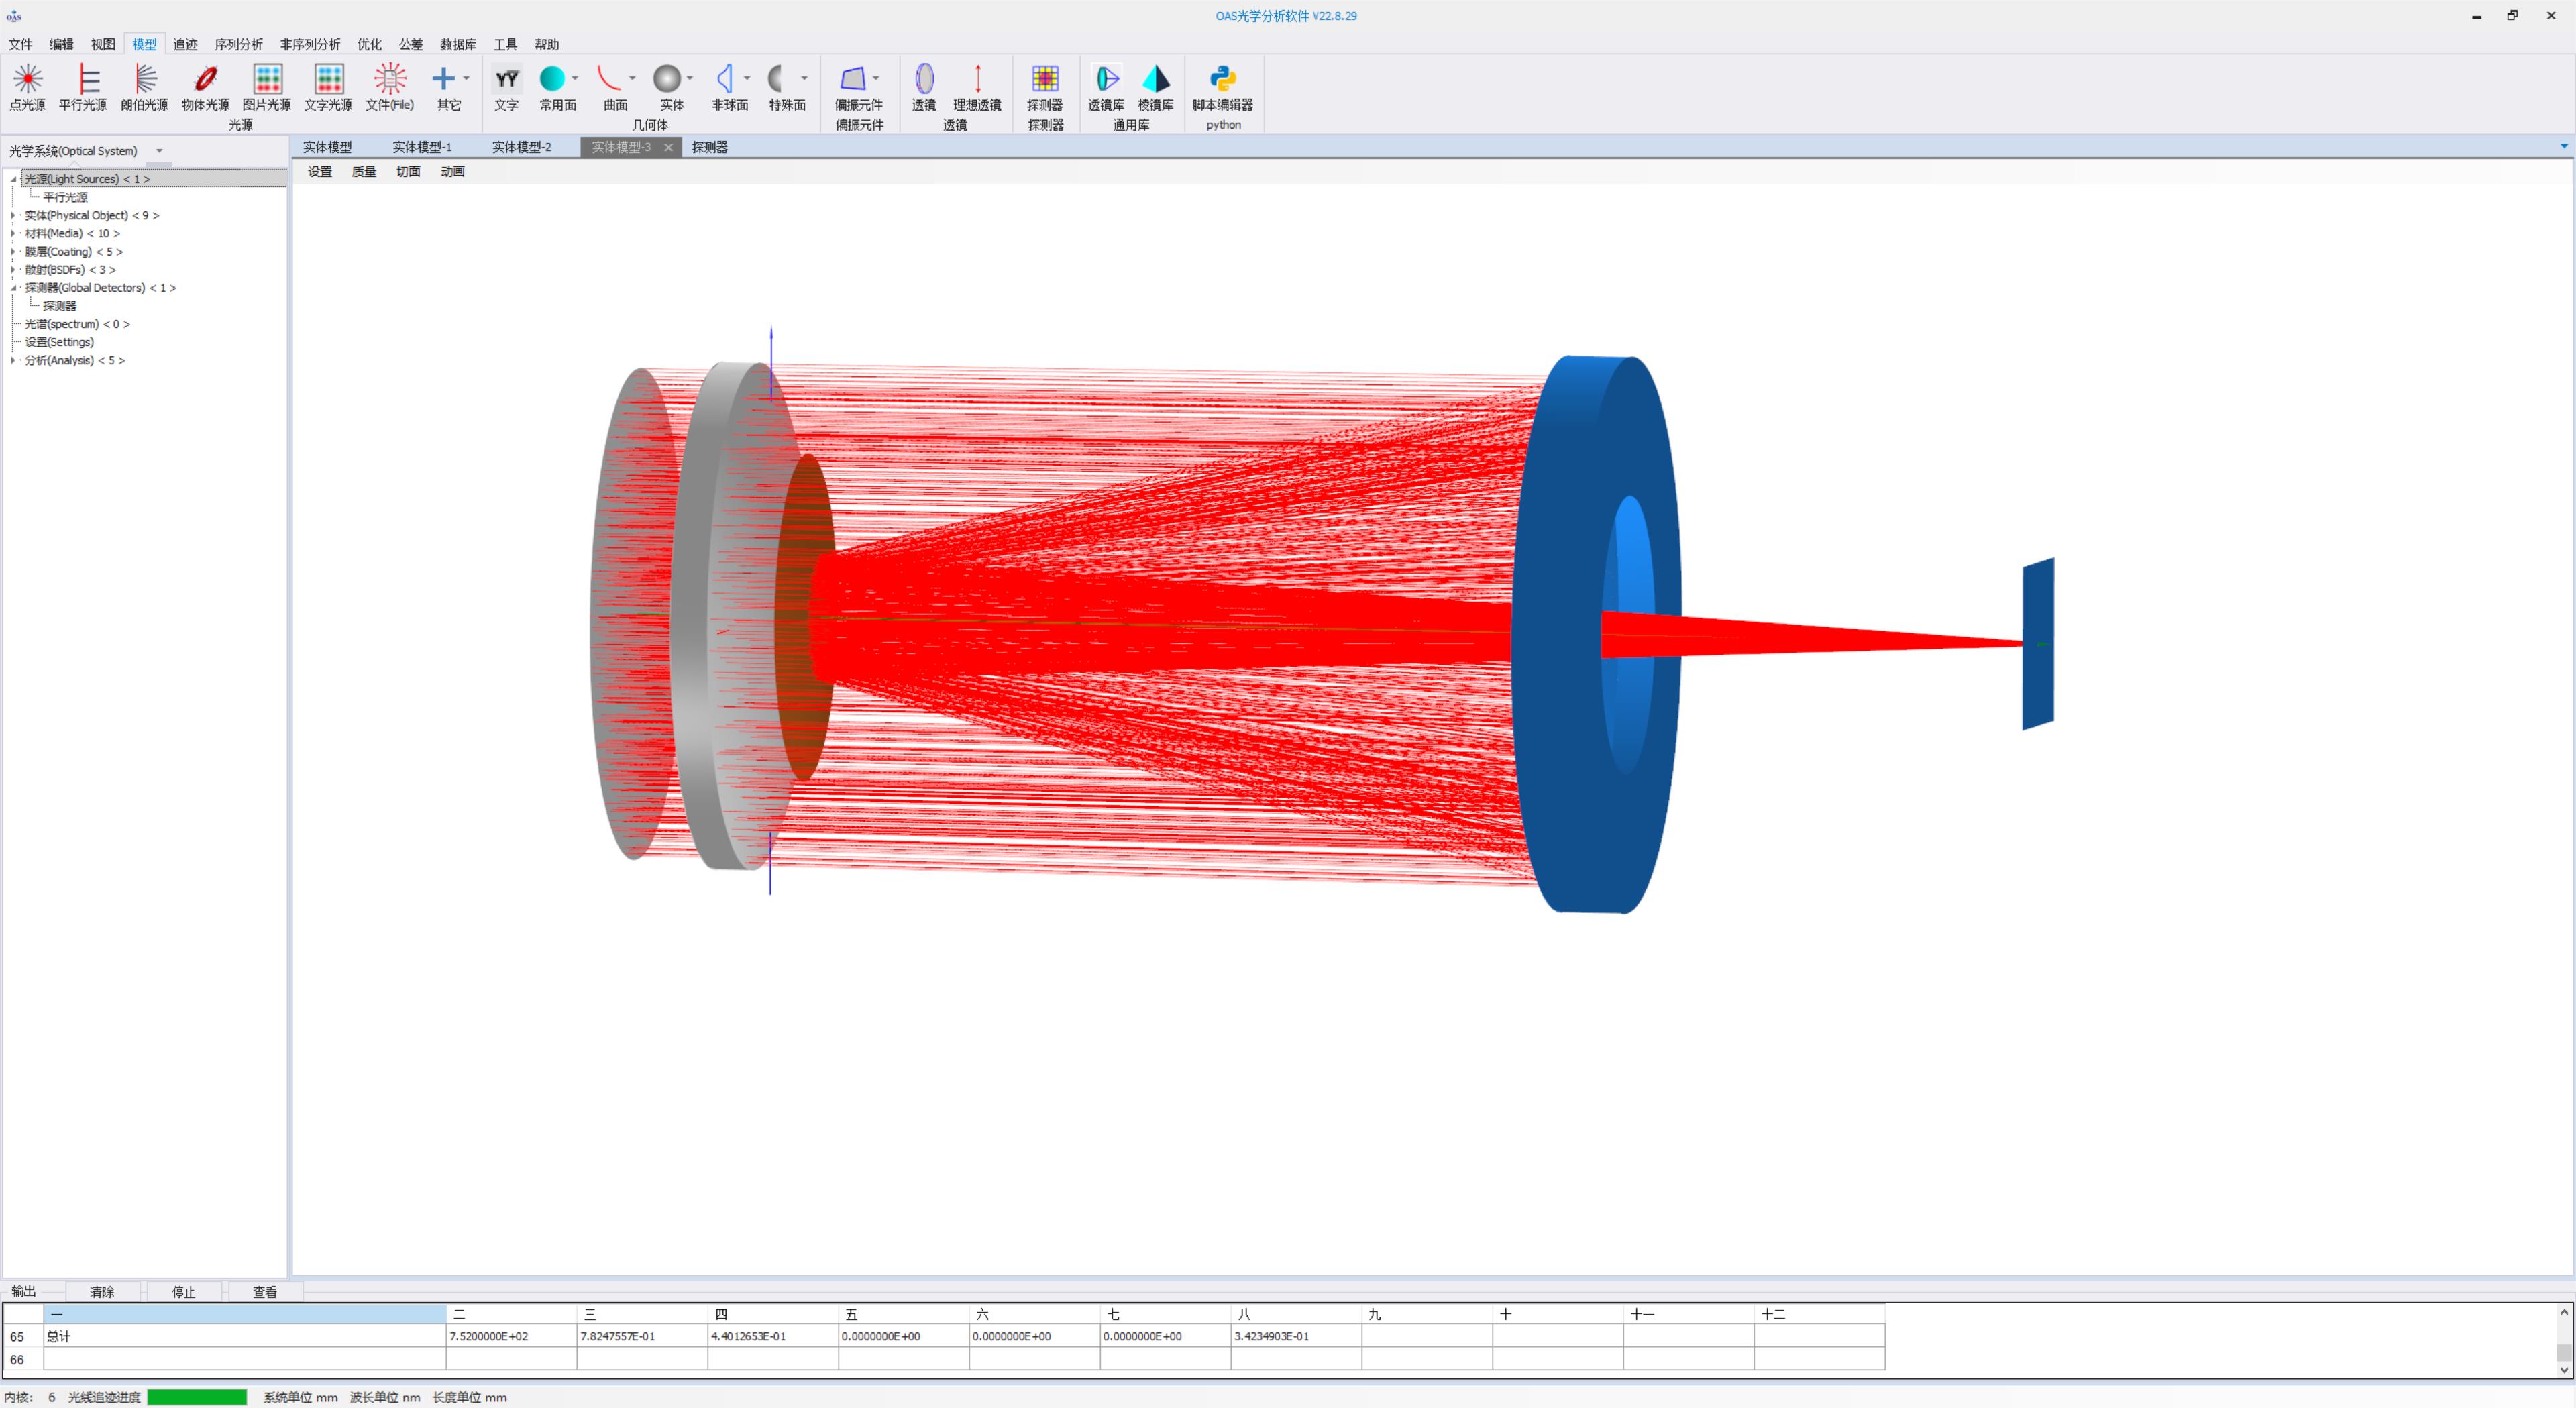Image resolution: width=2576 pixels, height=1408 pixels.
Task: Expand the 材料(Media) tree node
Action: pyautogui.click(x=13, y=234)
